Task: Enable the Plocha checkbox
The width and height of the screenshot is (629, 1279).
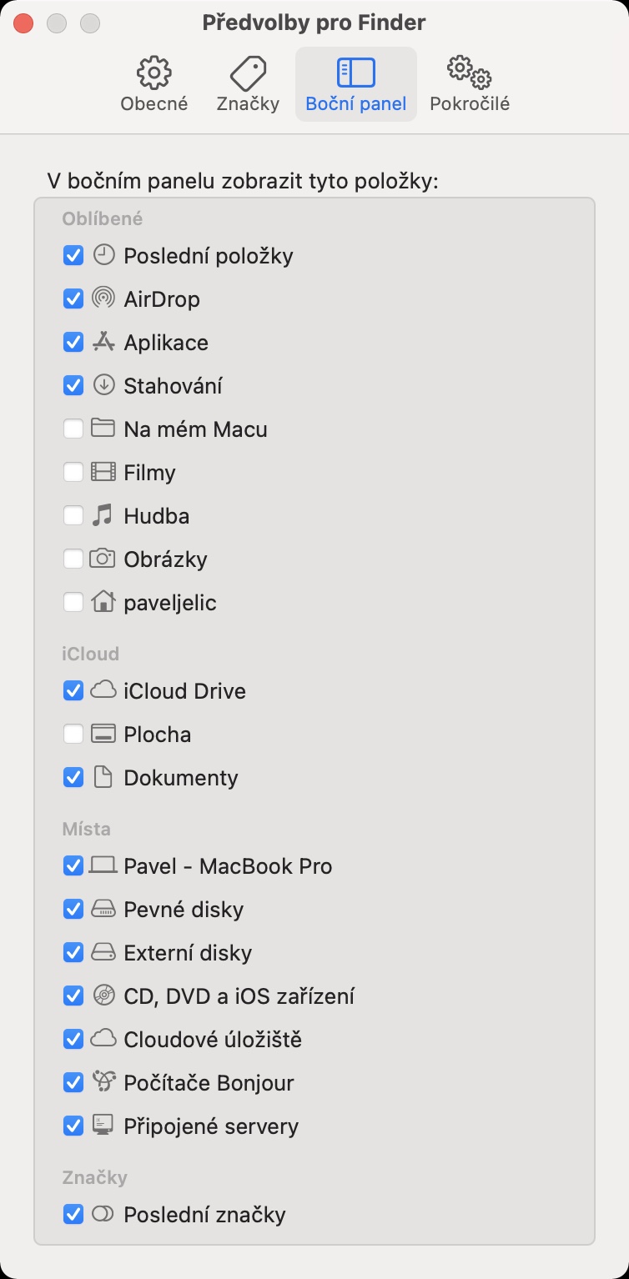Action: 73,734
